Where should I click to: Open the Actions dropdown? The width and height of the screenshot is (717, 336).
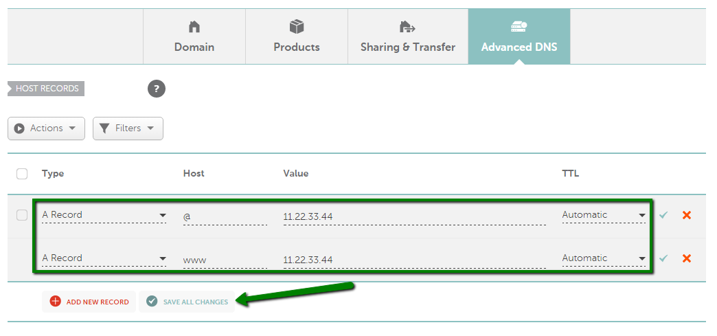click(x=46, y=128)
